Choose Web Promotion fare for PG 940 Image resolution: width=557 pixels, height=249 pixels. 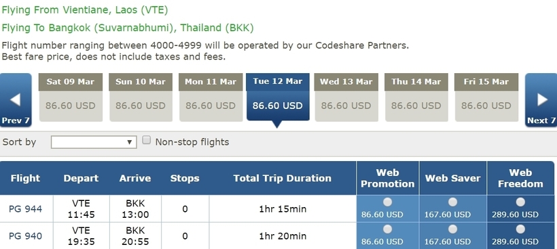388,229
